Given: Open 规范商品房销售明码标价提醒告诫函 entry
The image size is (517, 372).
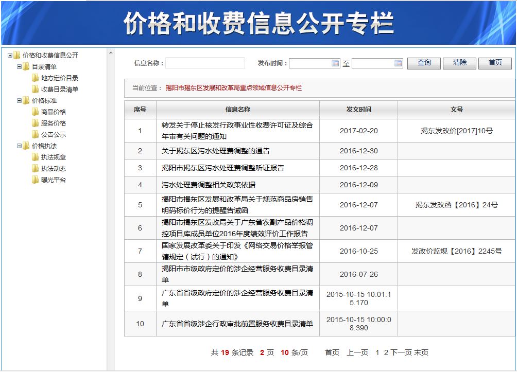Looking at the screenshot, I should coord(237,205).
